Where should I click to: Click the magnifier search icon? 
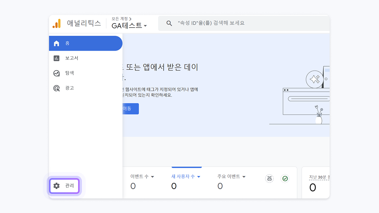169,23
